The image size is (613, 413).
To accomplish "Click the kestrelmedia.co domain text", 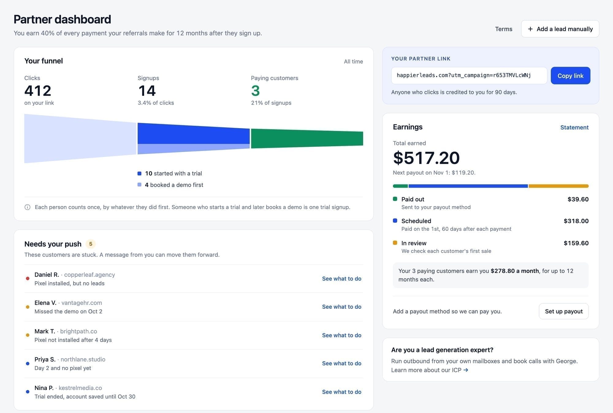I will [x=80, y=388].
